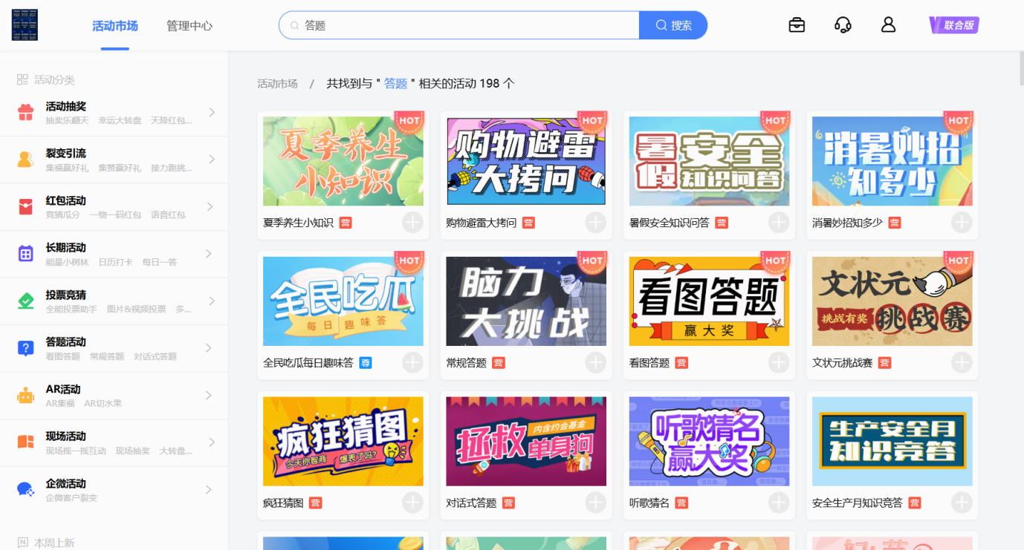The width and height of the screenshot is (1024, 550).
Task: Expand the 现场活动 category chevron
Action: [212, 442]
